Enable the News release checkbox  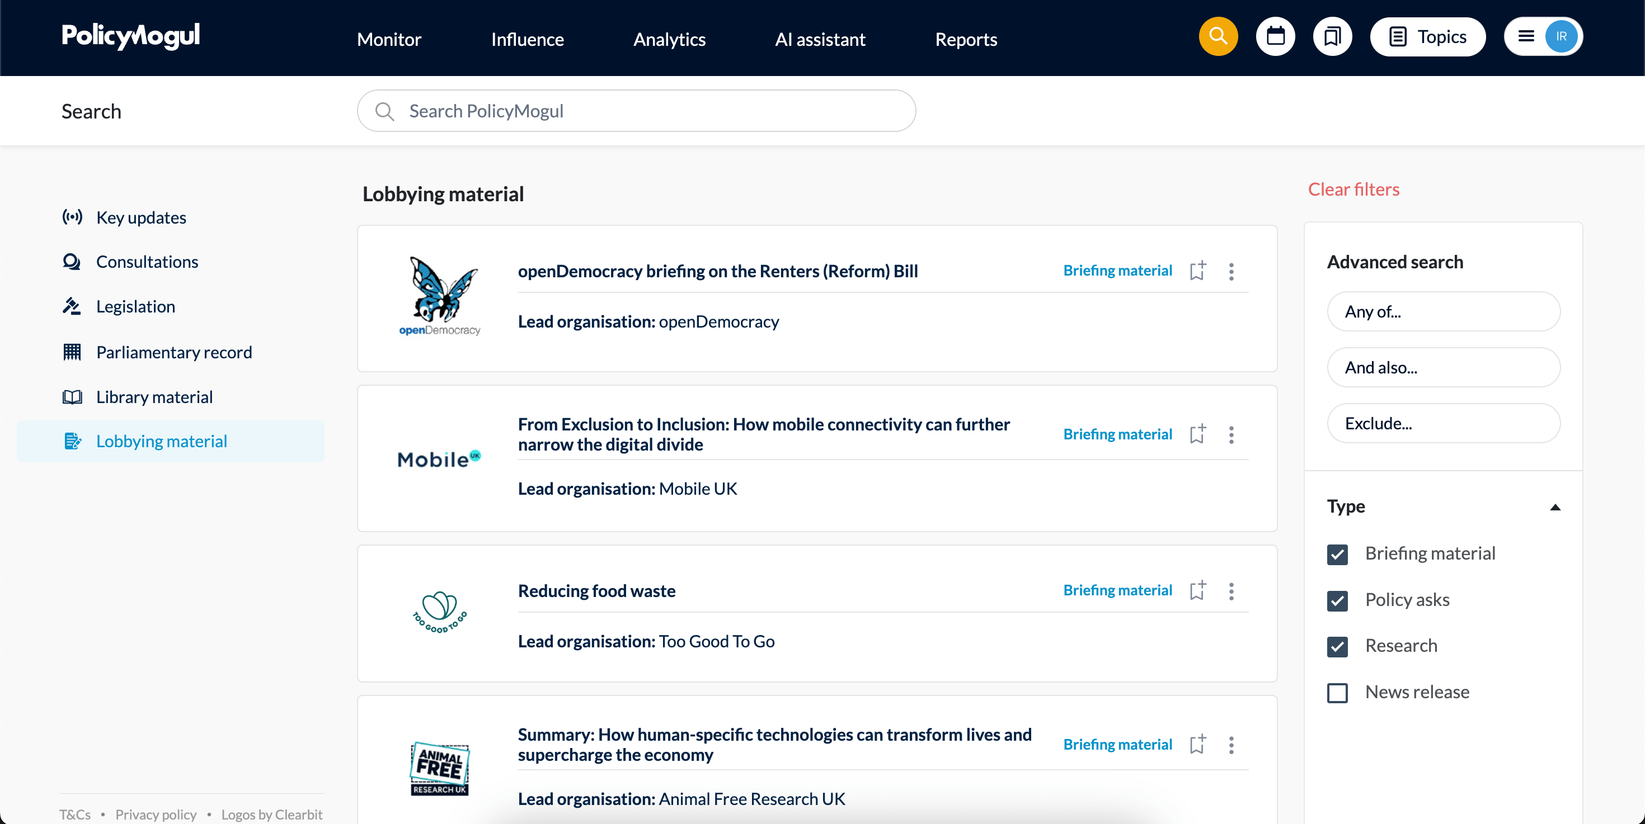tap(1337, 693)
